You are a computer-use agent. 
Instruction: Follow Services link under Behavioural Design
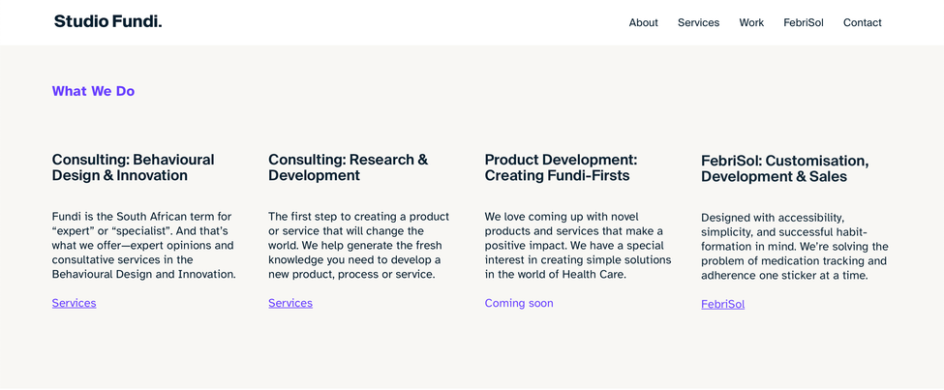pos(74,303)
